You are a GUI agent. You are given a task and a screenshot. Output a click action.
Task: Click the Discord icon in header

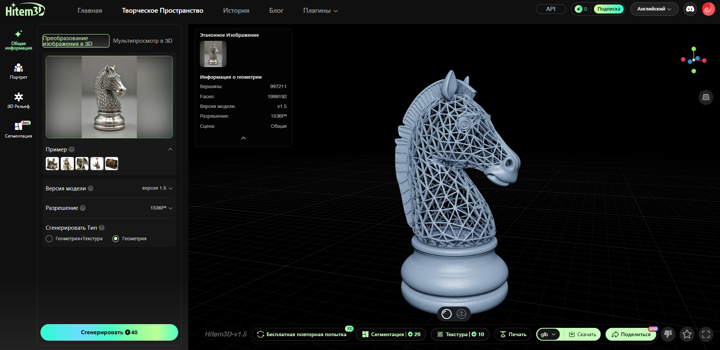[690, 9]
